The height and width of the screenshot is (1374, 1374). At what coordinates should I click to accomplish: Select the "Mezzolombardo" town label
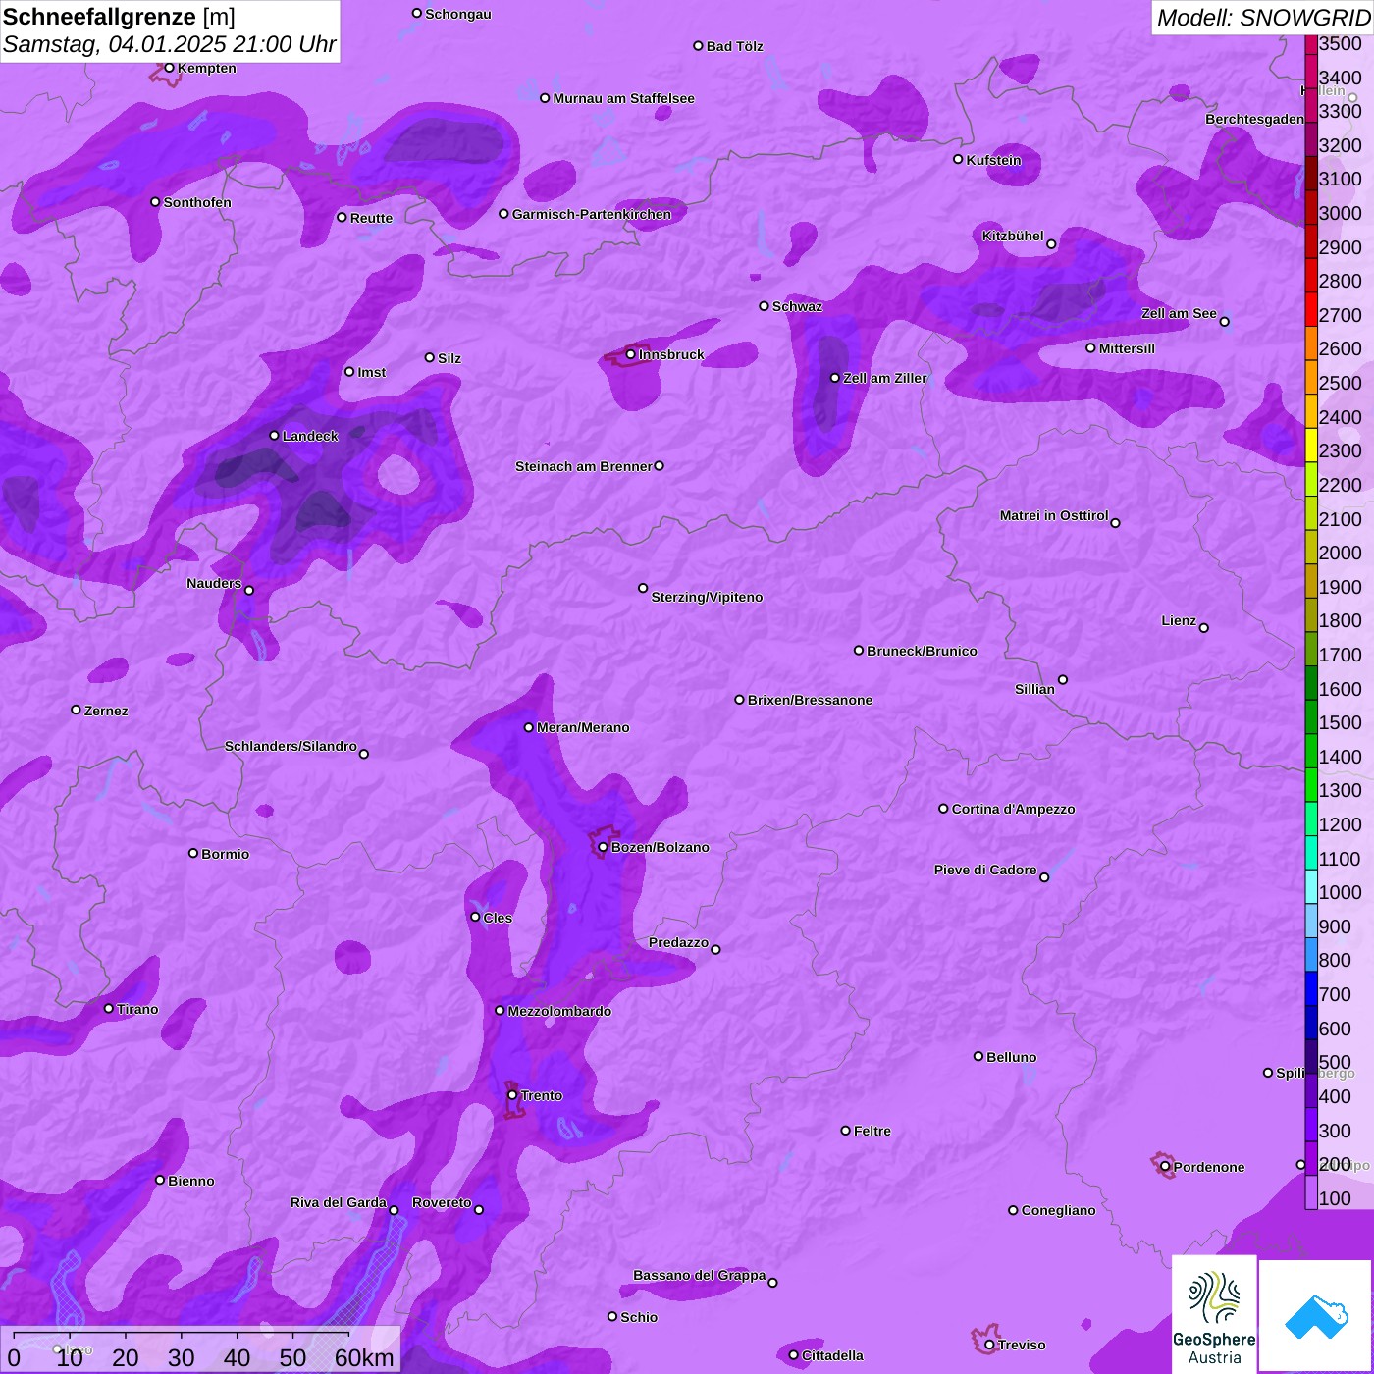[559, 1011]
